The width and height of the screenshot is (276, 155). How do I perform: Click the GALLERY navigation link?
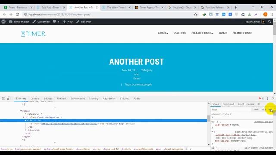[x=180, y=34]
